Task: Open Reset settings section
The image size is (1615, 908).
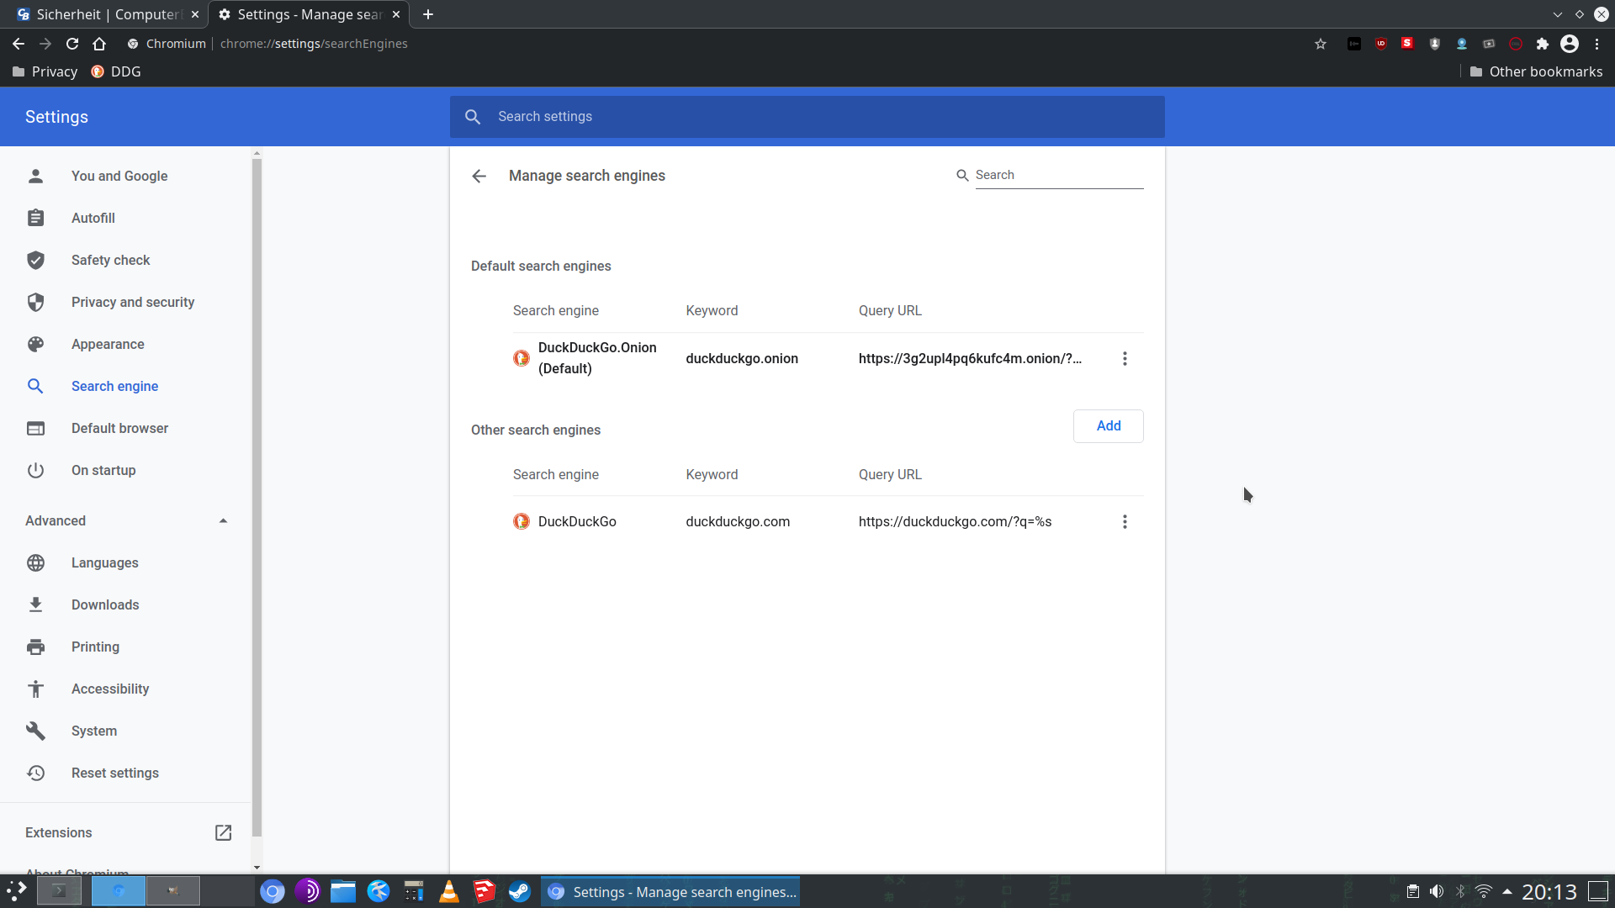Action: 115,773
